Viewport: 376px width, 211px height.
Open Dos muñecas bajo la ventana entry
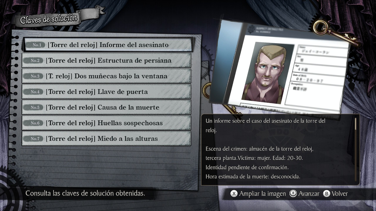106,76
